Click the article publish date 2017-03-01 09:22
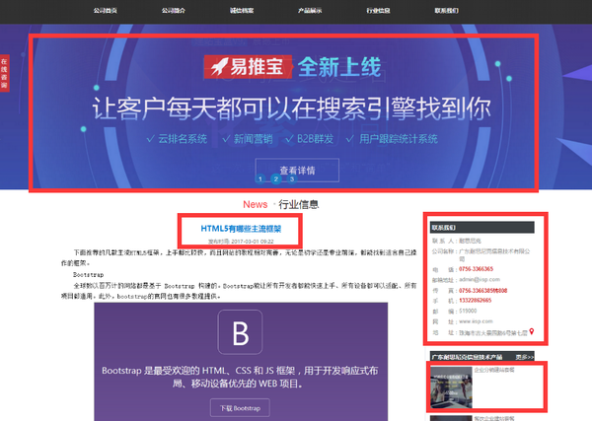Screen dimensions: 592x421 pos(241,242)
